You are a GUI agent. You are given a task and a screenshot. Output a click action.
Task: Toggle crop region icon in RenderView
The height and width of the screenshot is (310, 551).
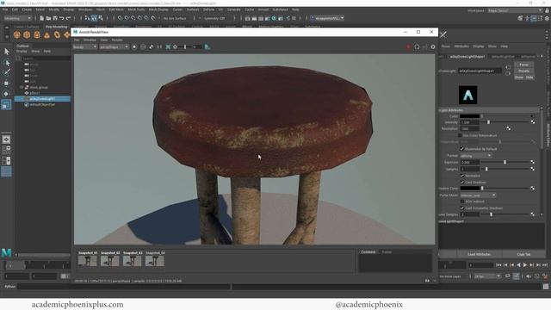pos(168,46)
